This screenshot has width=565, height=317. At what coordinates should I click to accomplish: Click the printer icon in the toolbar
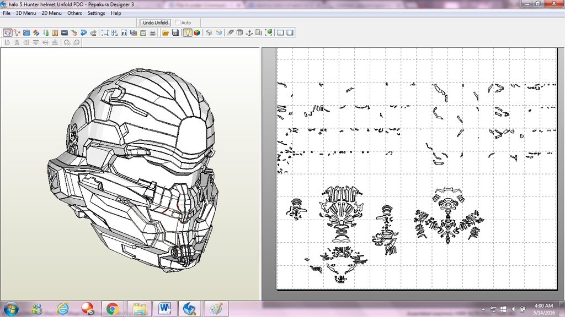pos(152,33)
